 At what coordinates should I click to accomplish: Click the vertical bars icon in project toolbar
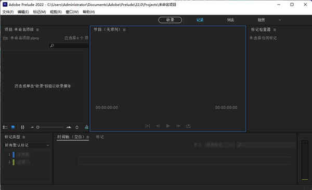point(23,127)
